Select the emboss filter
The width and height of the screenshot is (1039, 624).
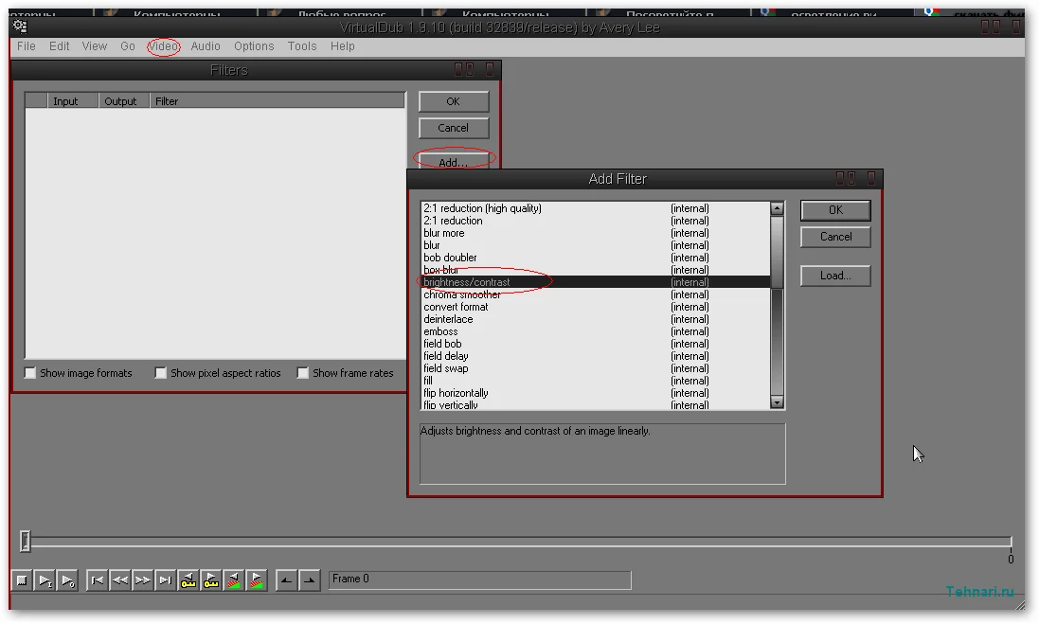(x=595, y=331)
